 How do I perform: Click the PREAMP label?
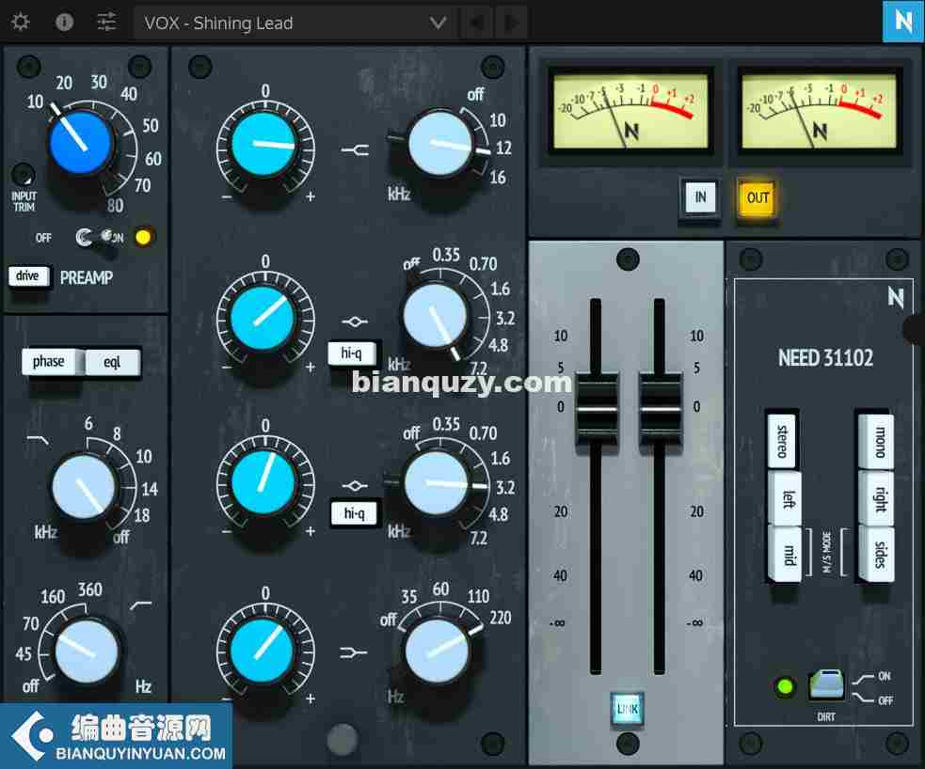[x=87, y=277]
